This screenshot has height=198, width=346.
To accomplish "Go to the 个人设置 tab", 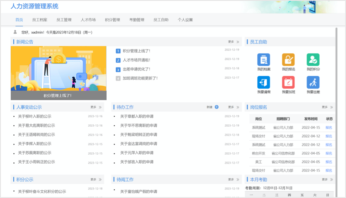I will pos(185,20).
